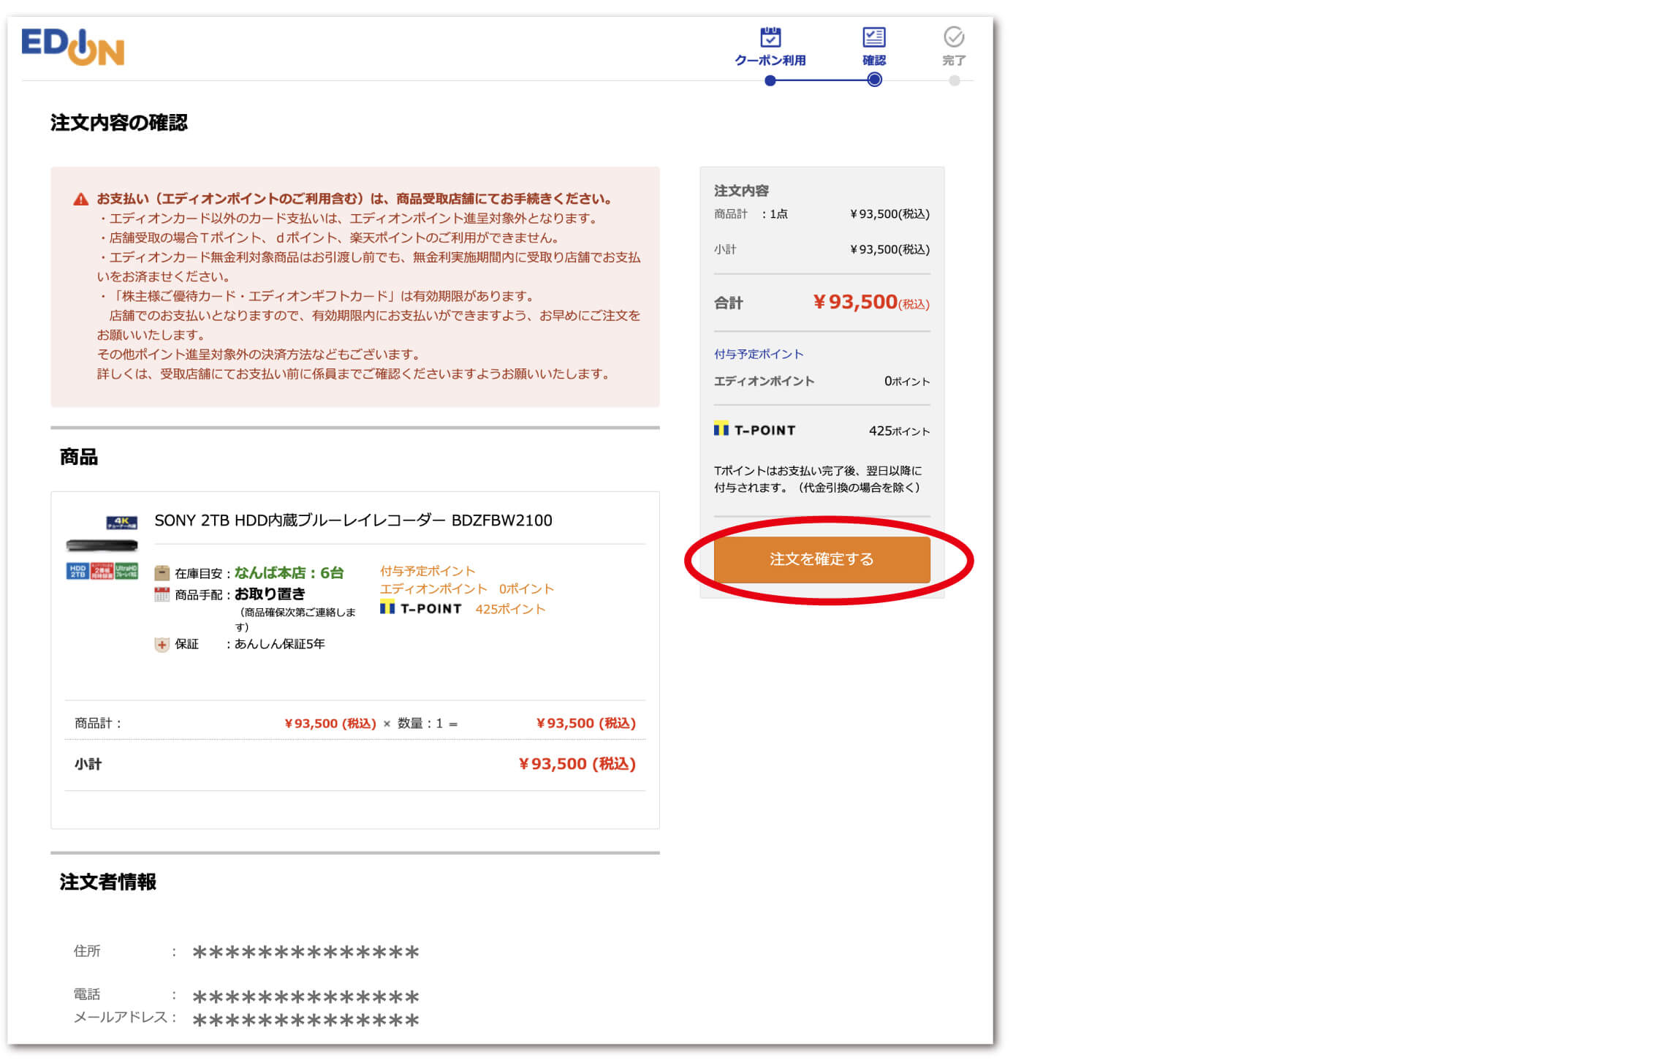
Task: Click the red warning triangle icon
Action: 81,199
